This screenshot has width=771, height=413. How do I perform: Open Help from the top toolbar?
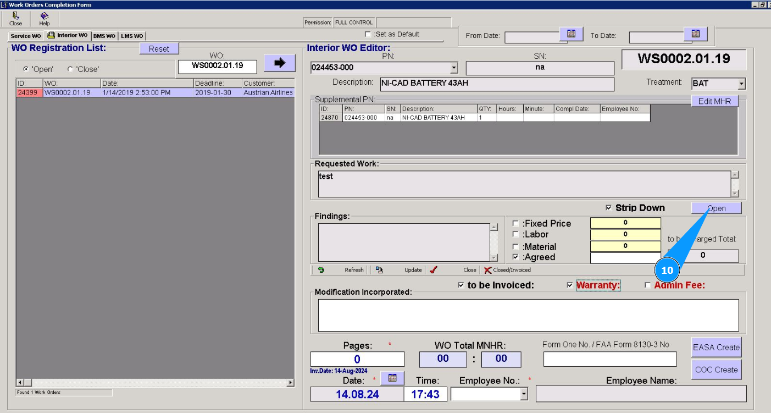click(x=44, y=16)
